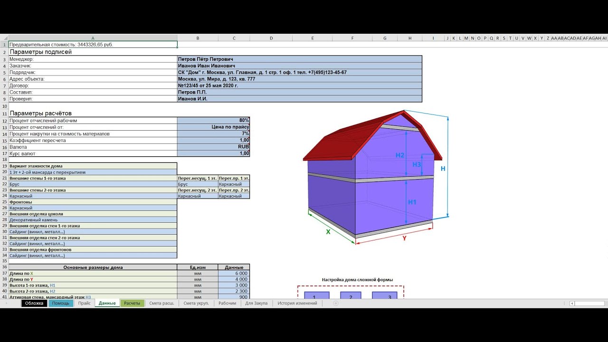Click manager cell Петров Пётр Петрович
Image resolution: width=608 pixels, height=342 pixels.
click(x=299, y=59)
